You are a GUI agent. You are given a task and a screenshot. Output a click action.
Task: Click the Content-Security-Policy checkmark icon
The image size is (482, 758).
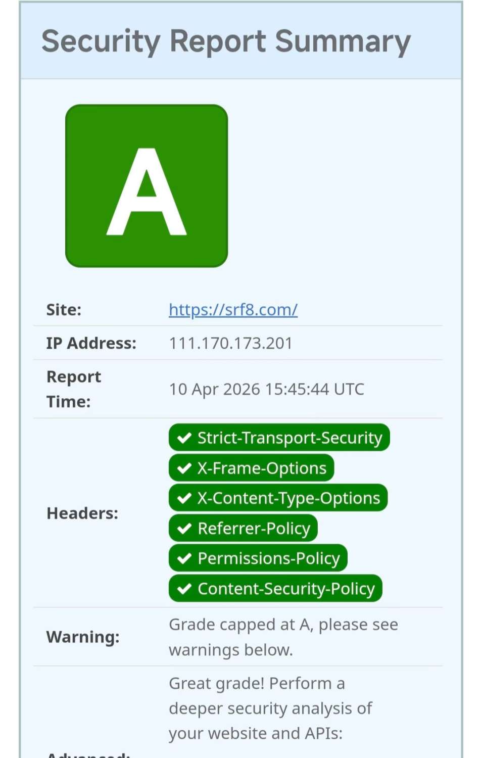(x=184, y=588)
